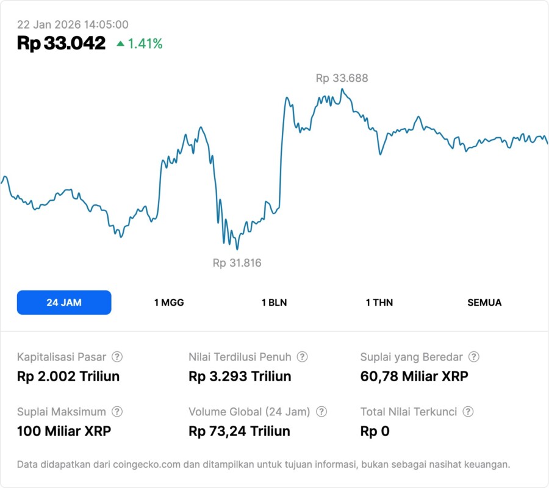Click the Rp 33.688 high price label
This screenshot has height=488, width=549.
pyautogui.click(x=342, y=78)
